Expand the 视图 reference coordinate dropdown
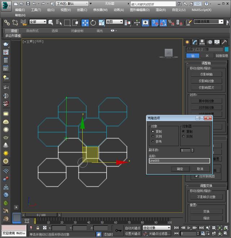This screenshot has height=238, width=231. (x=114, y=22)
